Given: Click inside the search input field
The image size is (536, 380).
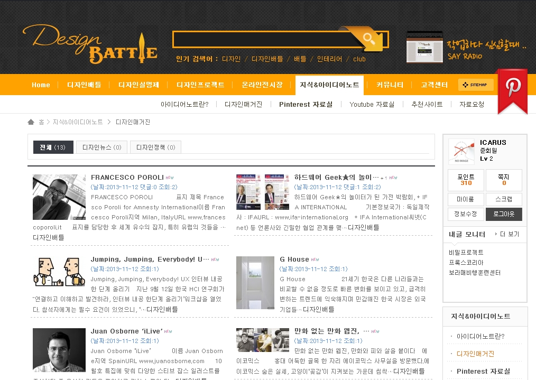Looking at the screenshot, I should point(259,40).
